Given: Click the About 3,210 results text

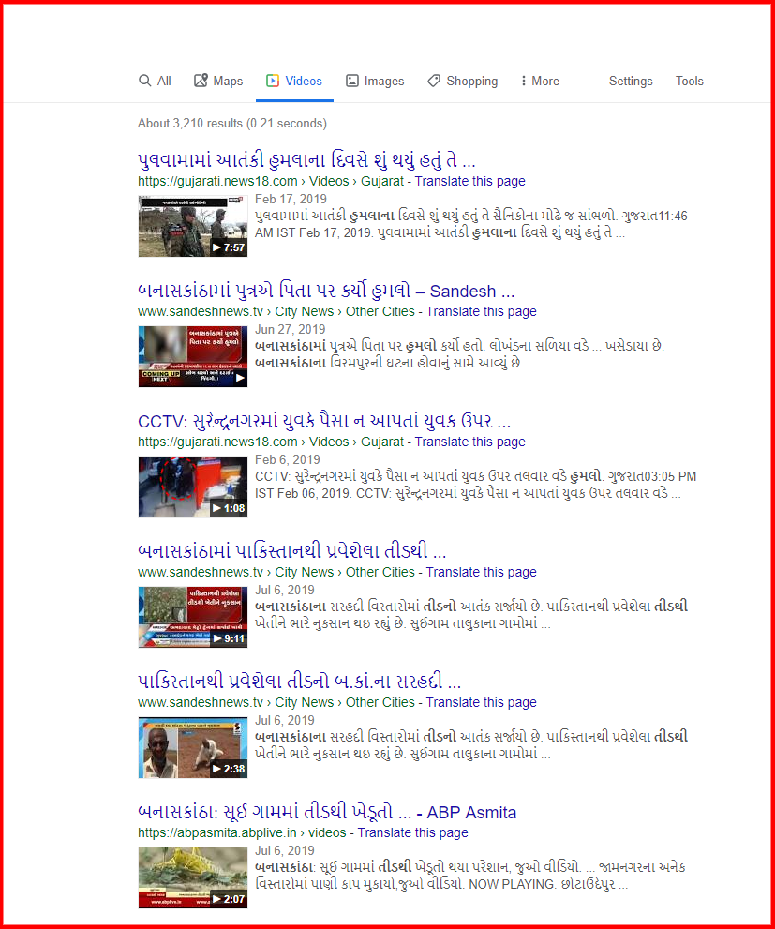Looking at the screenshot, I should tap(232, 123).
